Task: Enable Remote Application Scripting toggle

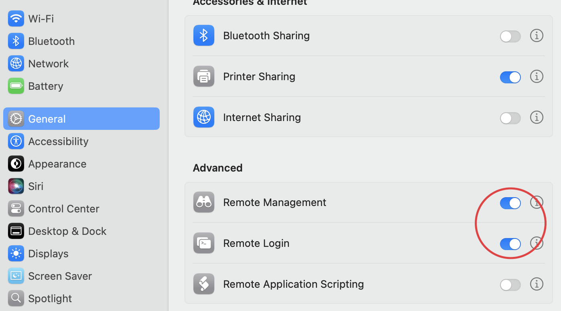Action: pyautogui.click(x=510, y=285)
